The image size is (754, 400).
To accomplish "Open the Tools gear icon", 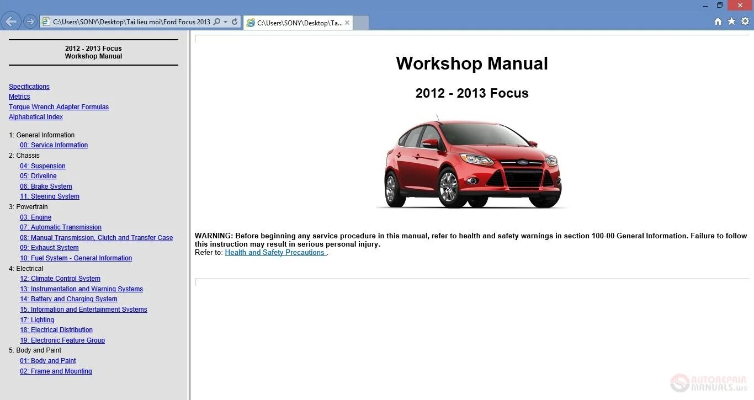I will [x=745, y=22].
